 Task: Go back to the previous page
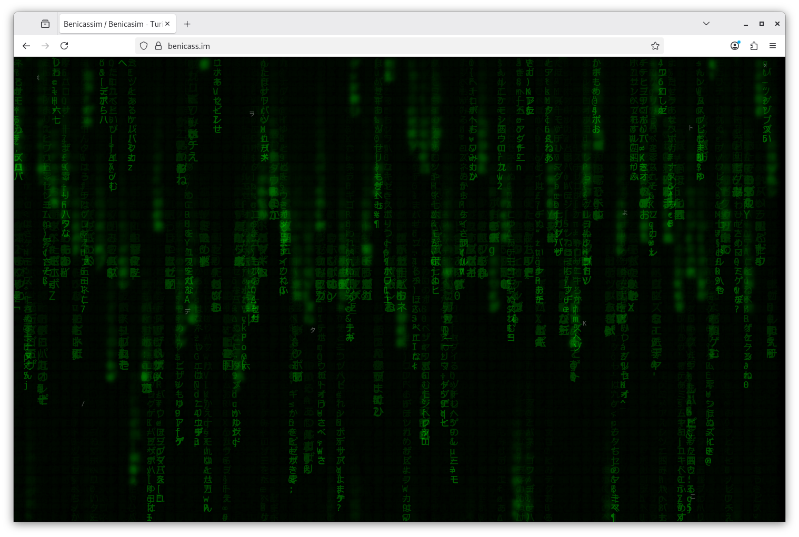pos(26,46)
